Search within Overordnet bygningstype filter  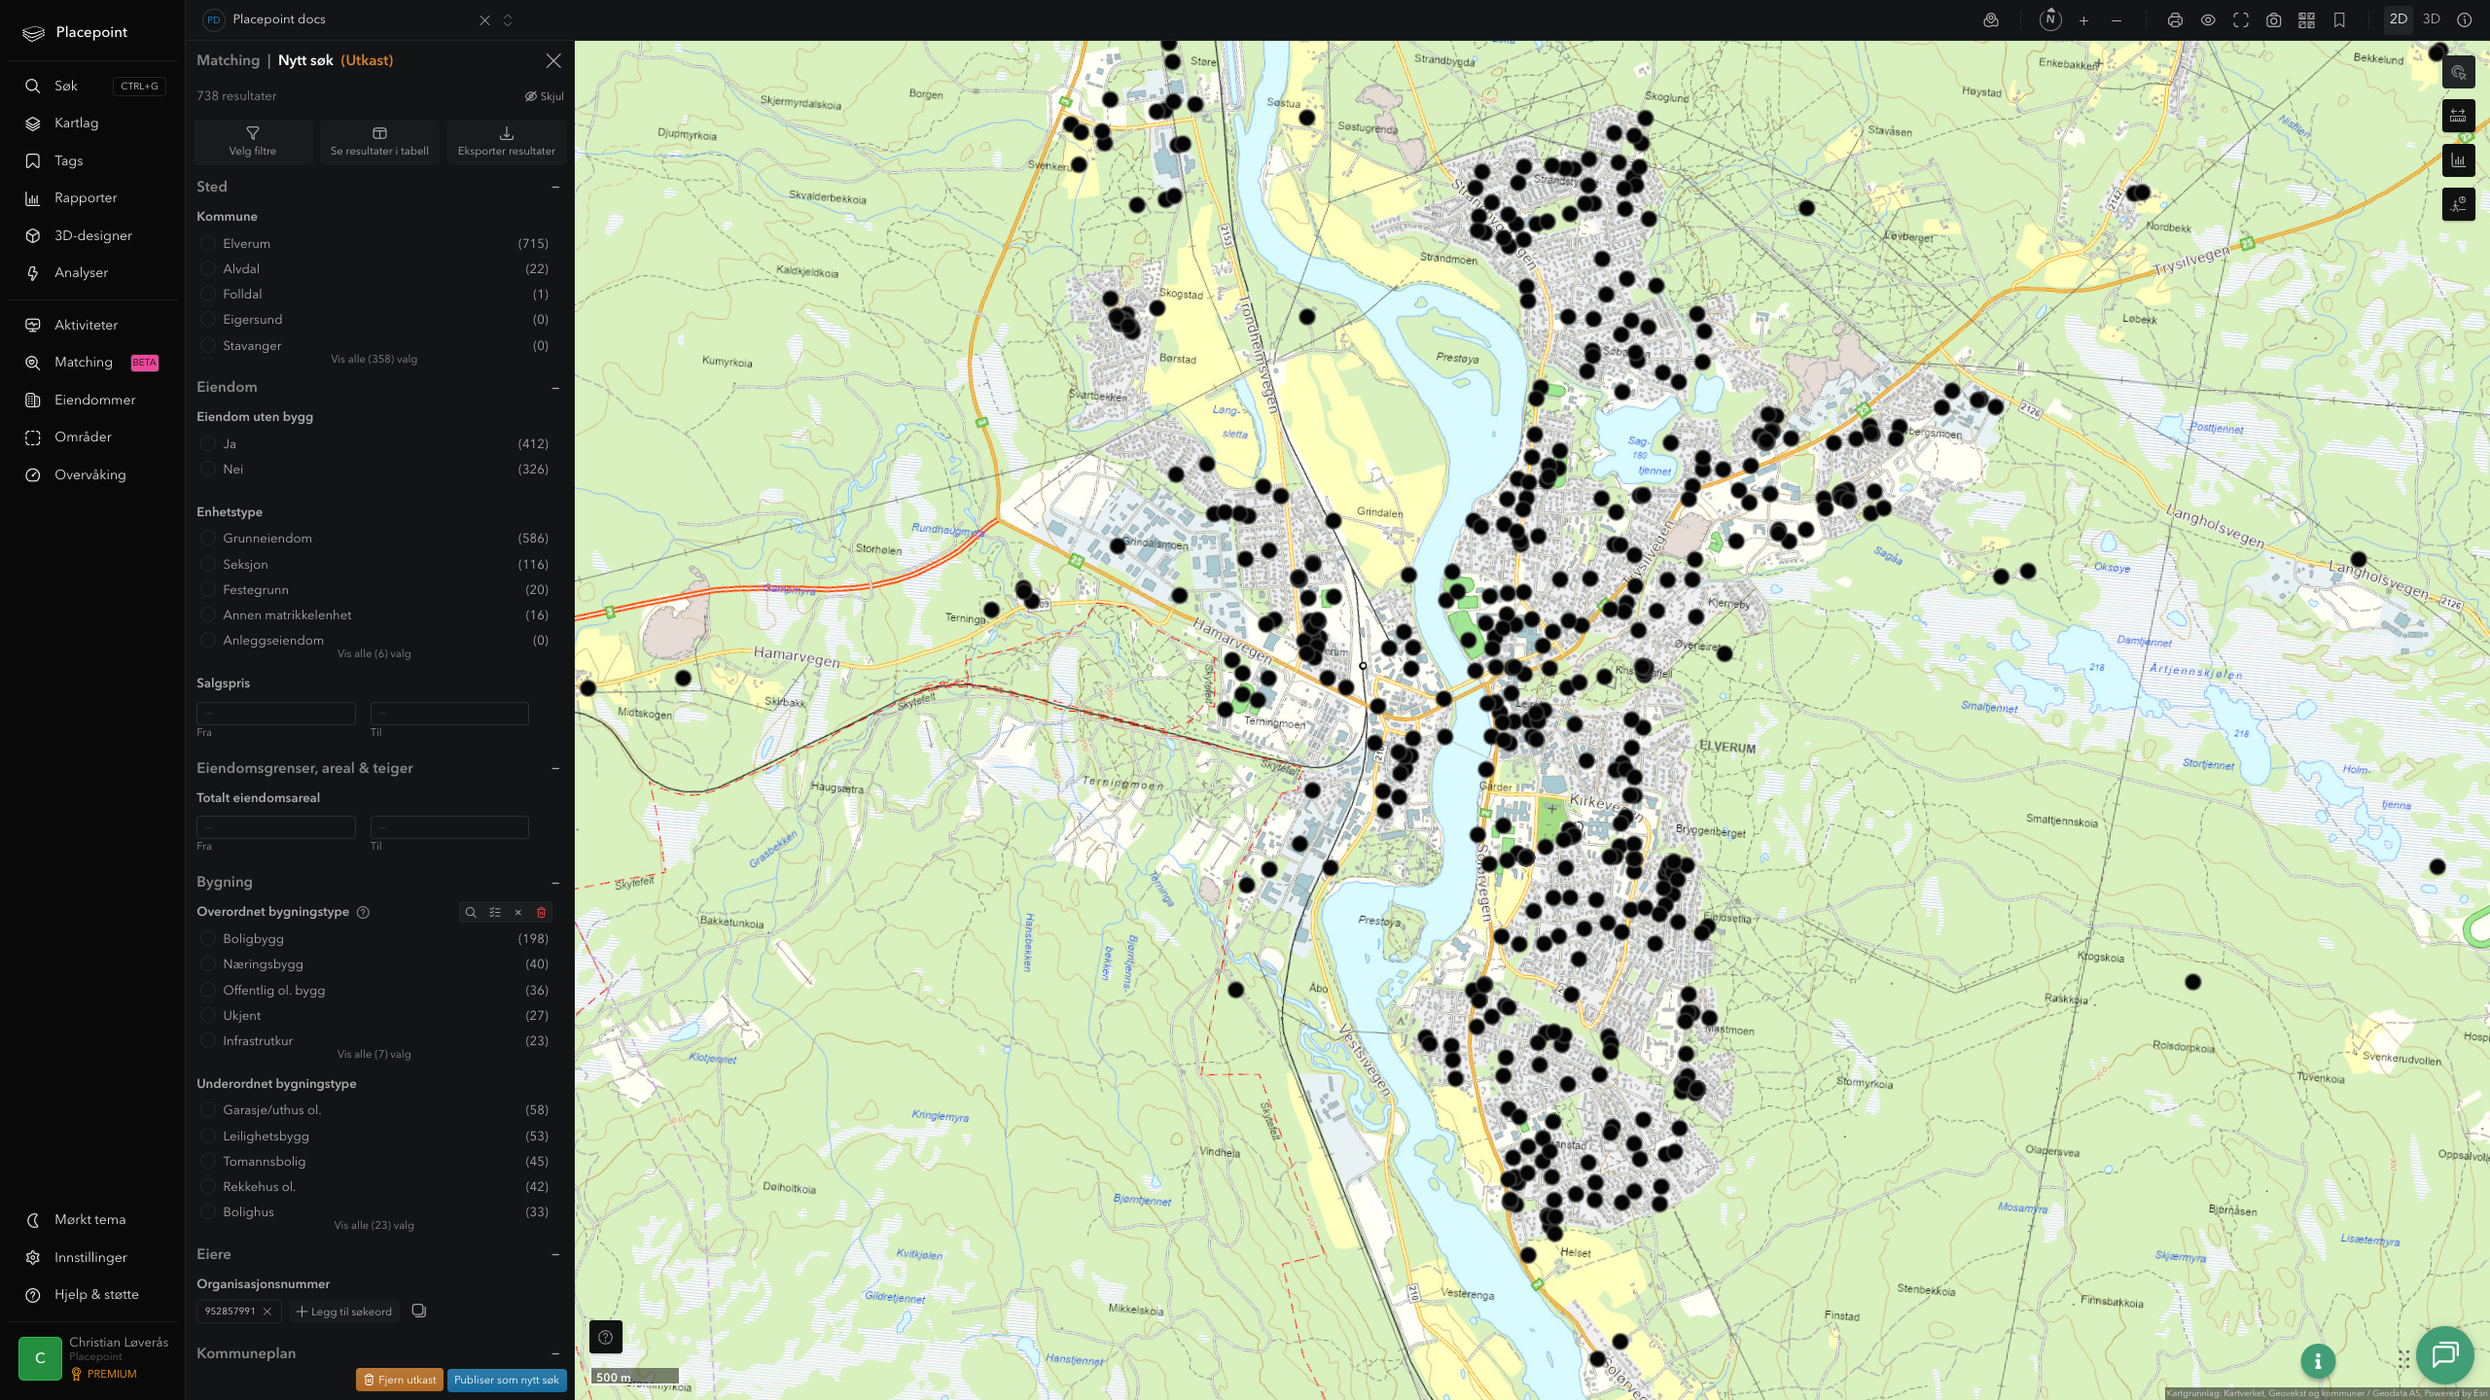[x=471, y=912]
